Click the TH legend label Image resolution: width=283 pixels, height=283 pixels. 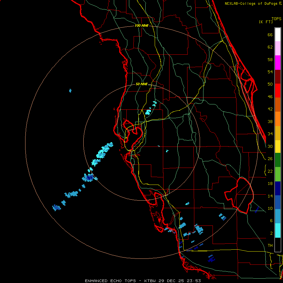pyautogui.click(x=270, y=246)
